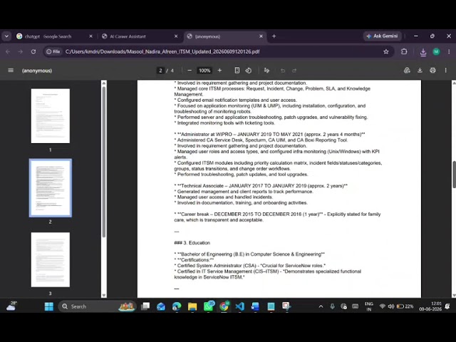This screenshot has height=342, width=456.
Task: Open the Wi-Fi network icon in the tray
Action: coord(383,306)
